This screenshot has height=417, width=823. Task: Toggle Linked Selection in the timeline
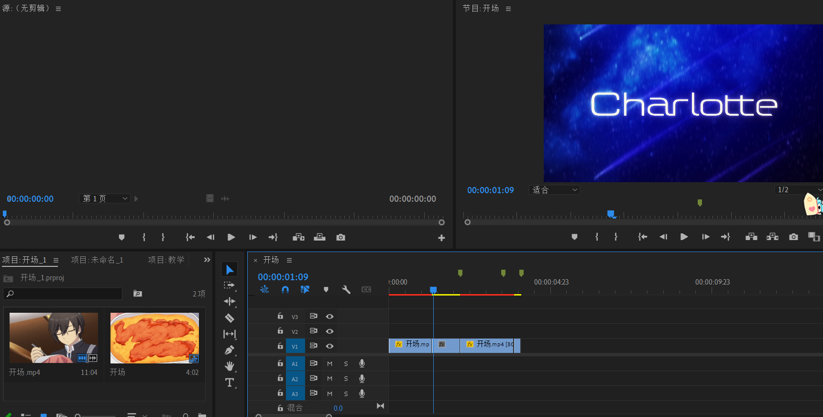[305, 289]
